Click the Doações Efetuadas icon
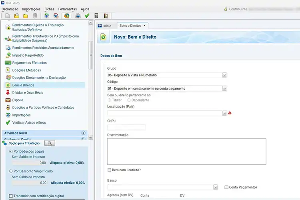The width and height of the screenshot is (300, 200). (x=8, y=70)
